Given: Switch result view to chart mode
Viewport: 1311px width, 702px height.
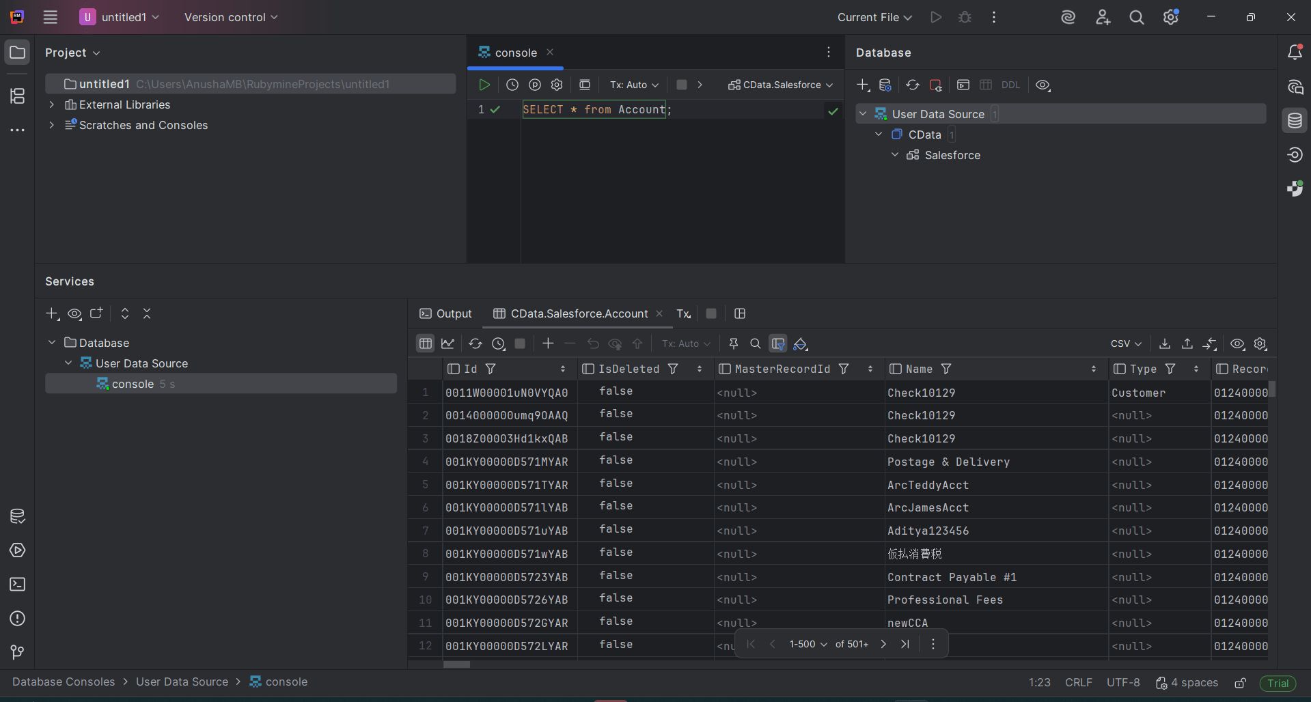Looking at the screenshot, I should point(447,343).
